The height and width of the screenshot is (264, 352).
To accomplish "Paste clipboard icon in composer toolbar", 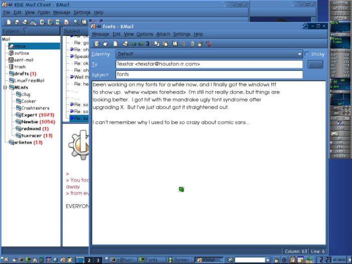I will tap(165, 44).
